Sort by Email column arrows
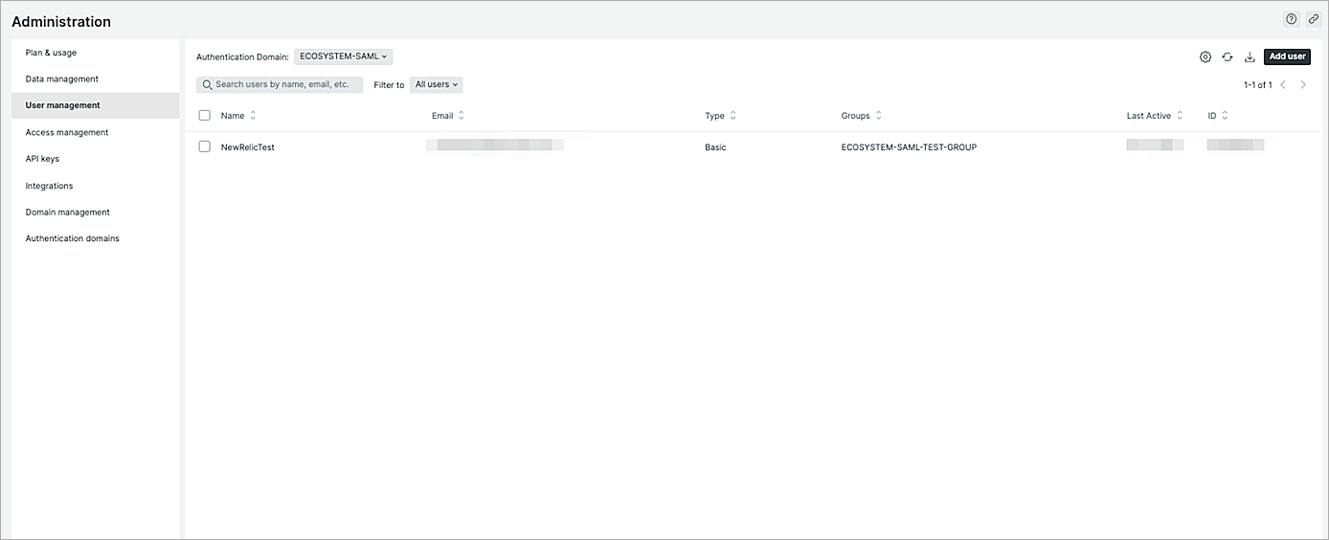Image resolution: width=1329 pixels, height=540 pixels. pos(462,116)
